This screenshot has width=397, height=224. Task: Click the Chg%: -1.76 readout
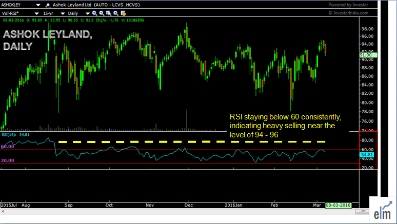[107, 21]
